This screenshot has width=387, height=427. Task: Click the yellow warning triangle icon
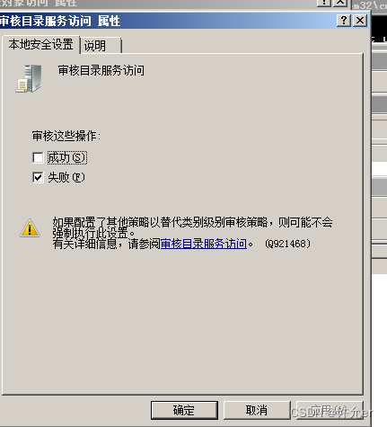point(30,228)
